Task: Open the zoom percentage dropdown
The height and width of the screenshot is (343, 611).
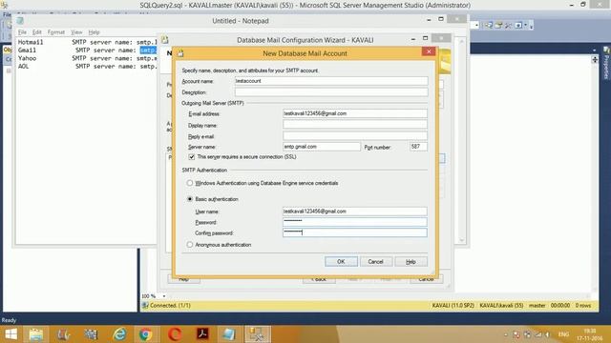Action: 164,296
